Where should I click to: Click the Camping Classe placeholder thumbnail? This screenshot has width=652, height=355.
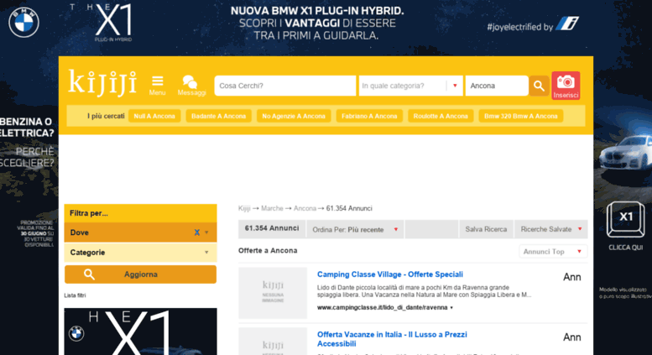click(x=273, y=293)
